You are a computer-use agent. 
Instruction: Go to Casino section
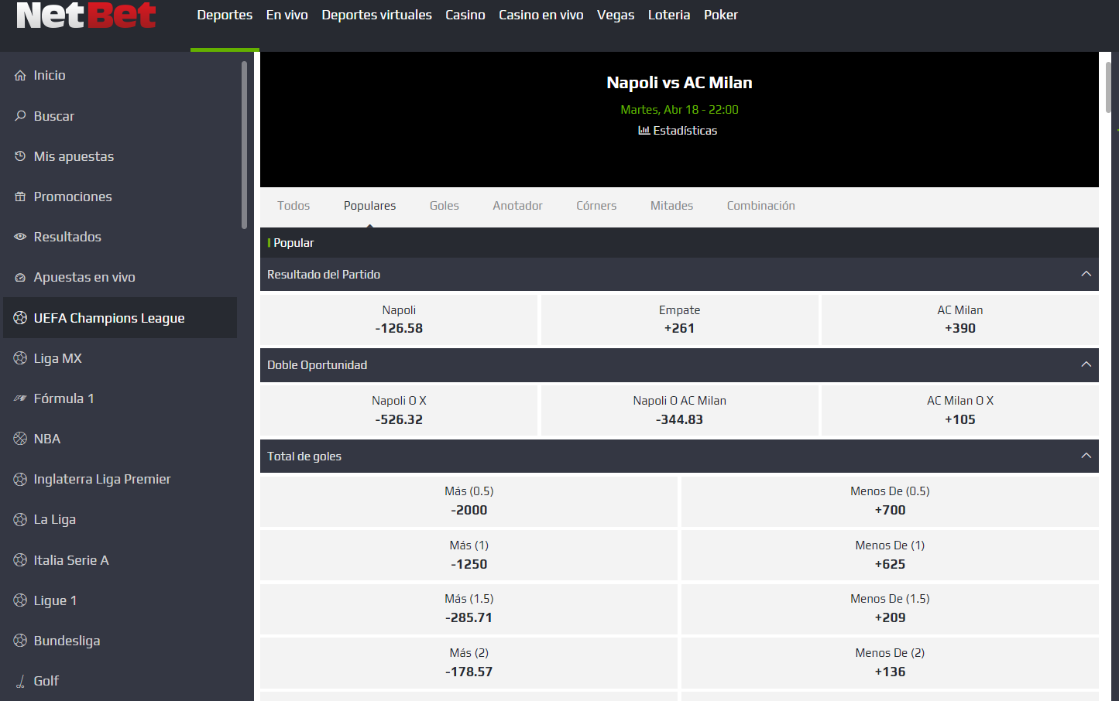point(465,15)
